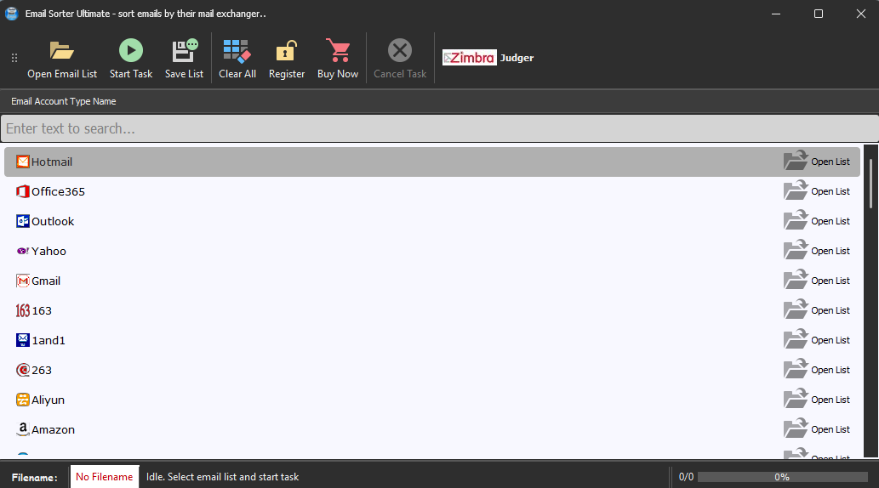Click the Aliyun logo icon

point(22,400)
